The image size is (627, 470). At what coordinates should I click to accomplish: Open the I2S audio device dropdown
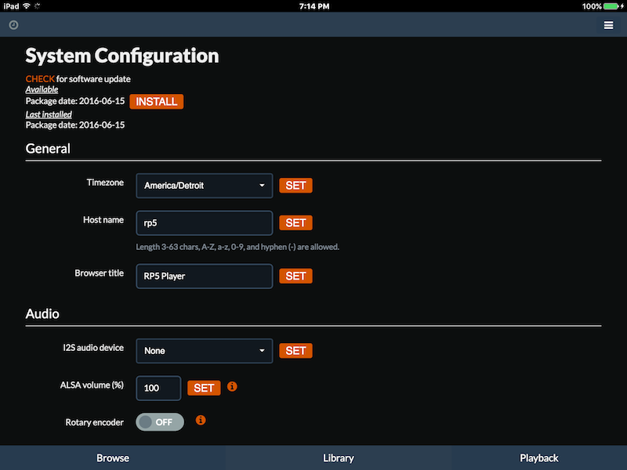coord(205,351)
